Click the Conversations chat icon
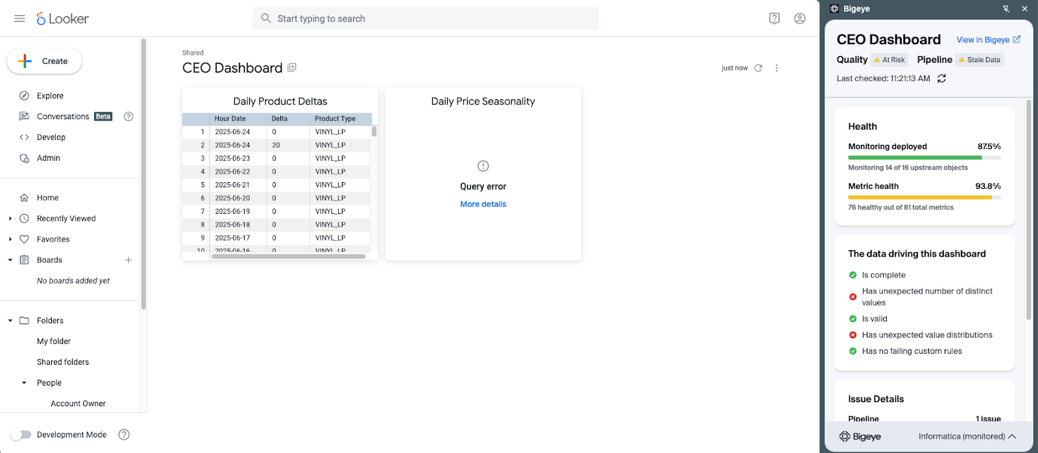1038x453 pixels. [24, 117]
